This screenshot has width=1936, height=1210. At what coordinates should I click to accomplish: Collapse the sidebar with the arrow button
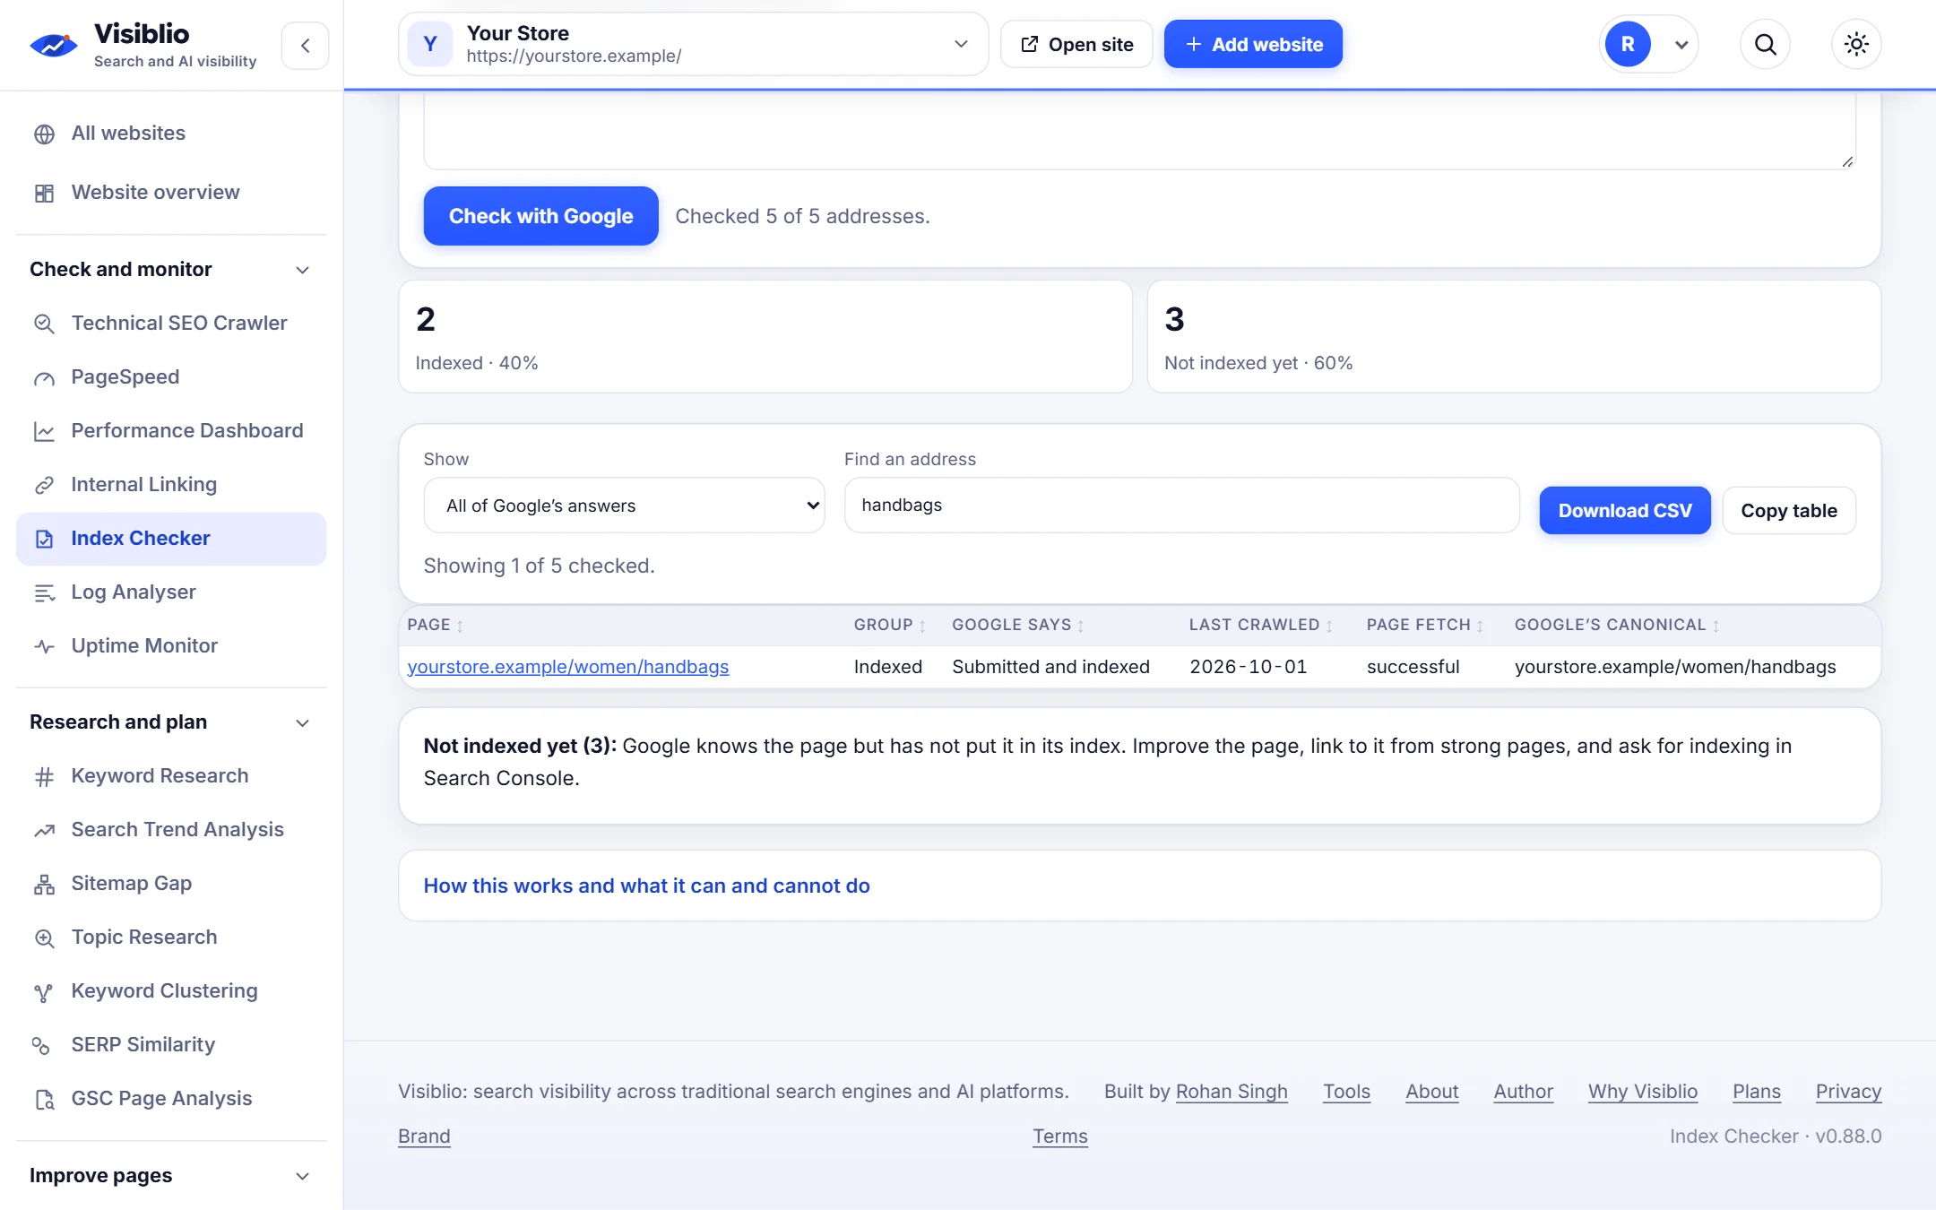(305, 45)
